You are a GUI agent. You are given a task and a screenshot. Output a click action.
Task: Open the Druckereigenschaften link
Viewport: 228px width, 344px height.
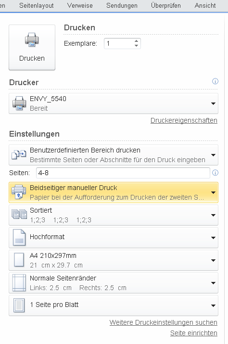point(184,120)
